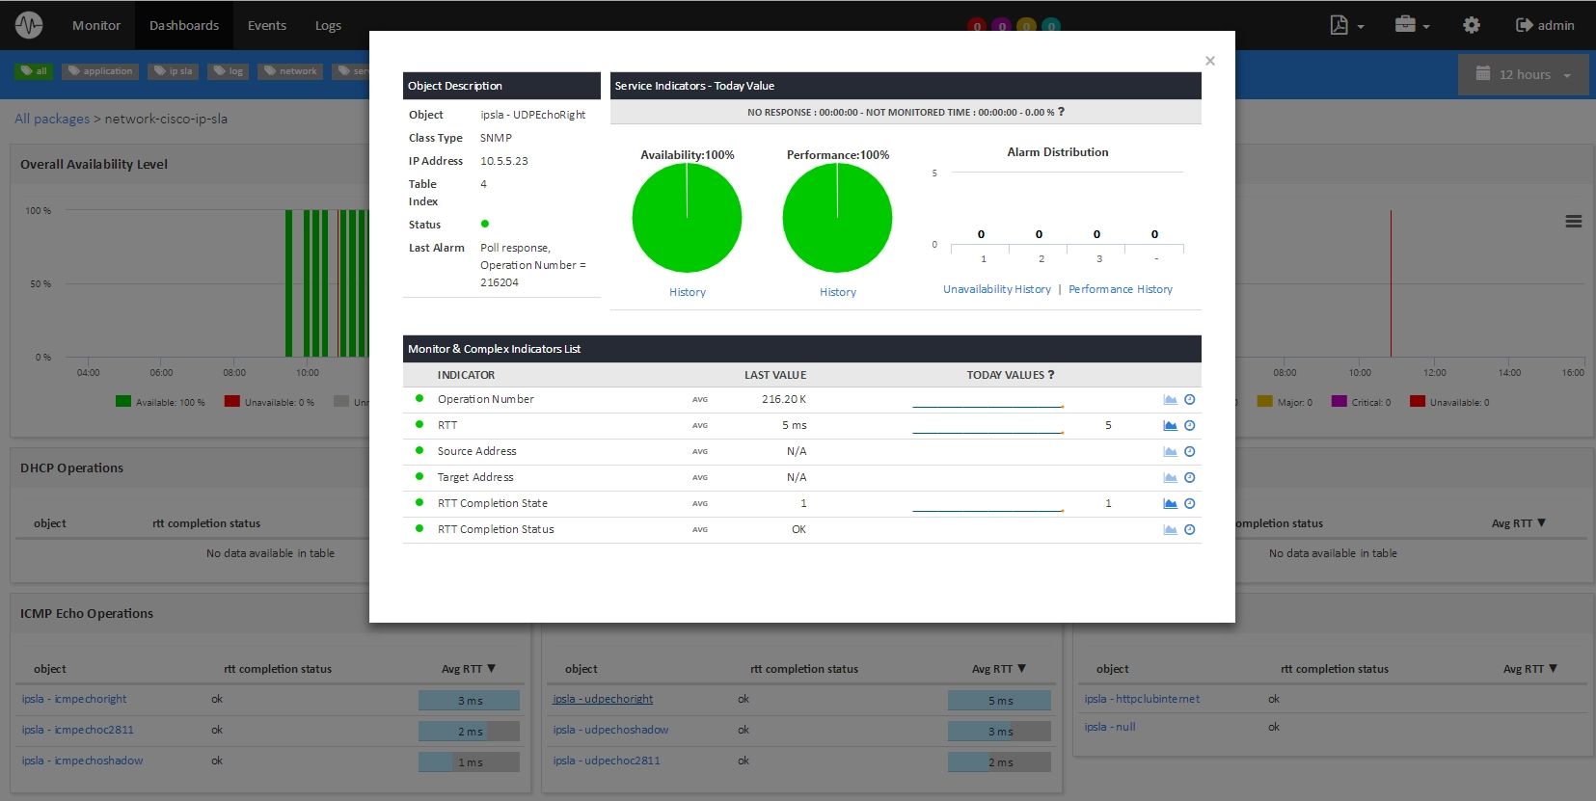Open area chart for RTT Completion Status row

[1170, 529]
